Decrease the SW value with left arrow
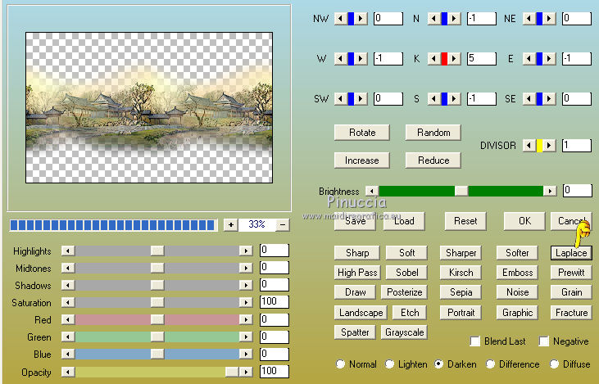Image resolution: width=599 pixels, height=384 pixels. (339, 99)
